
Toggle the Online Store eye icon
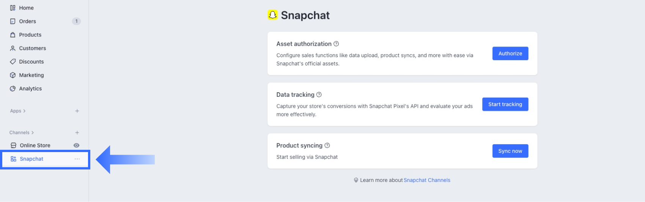tap(76, 145)
